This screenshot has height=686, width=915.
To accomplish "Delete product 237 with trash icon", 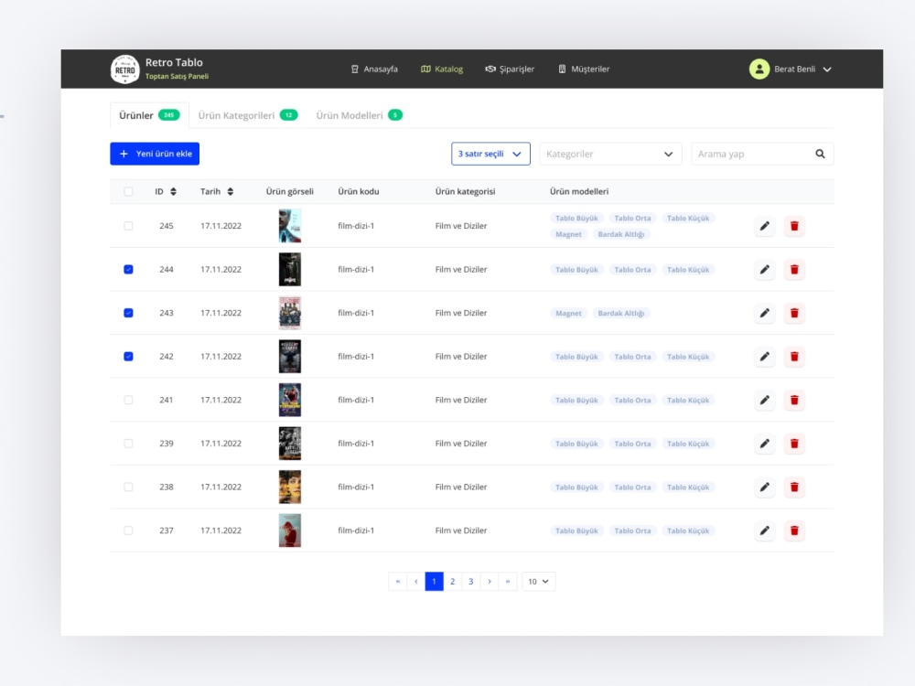I will coord(794,531).
